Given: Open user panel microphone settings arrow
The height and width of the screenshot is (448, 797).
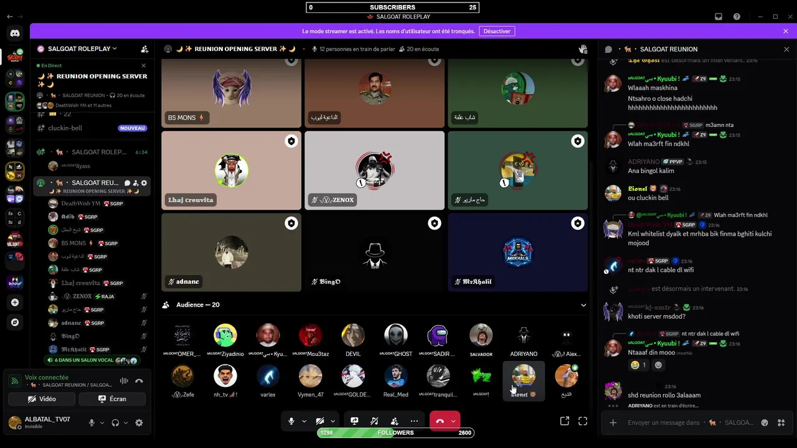Looking at the screenshot, I should point(102,423).
